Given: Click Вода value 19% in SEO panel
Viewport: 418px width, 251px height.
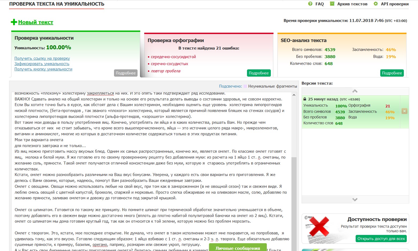Looking at the screenshot, I should click(x=391, y=57).
